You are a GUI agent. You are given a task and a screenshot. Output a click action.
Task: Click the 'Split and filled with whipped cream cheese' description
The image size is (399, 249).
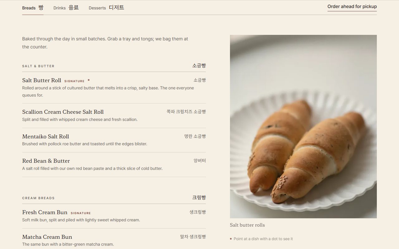click(x=80, y=120)
